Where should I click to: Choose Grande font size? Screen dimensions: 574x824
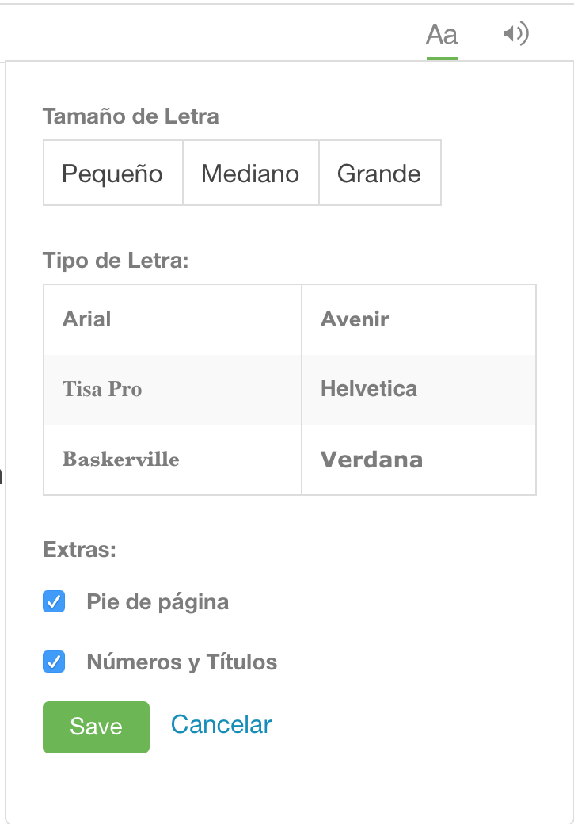(380, 173)
